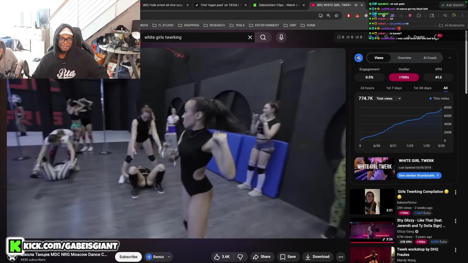Select the 24 hours range
Image resolution: width=468 pixels, height=263 pixels.
367,88
